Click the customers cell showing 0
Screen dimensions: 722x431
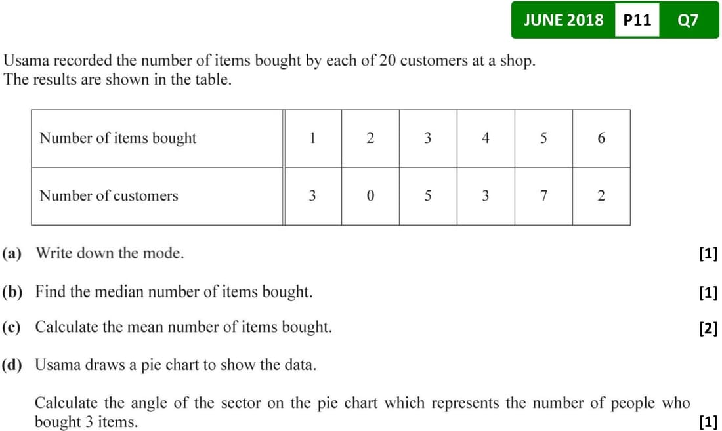(x=370, y=195)
